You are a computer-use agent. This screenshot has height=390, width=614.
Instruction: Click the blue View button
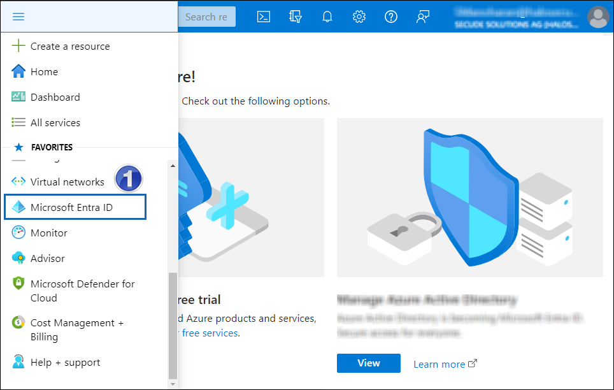pyautogui.click(x=368, y=363)
